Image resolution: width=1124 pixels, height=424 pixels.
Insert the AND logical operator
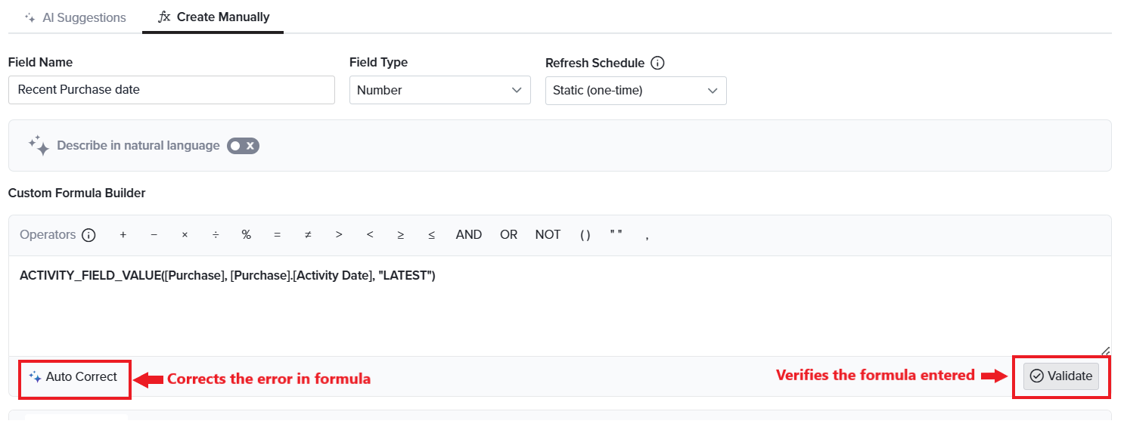(x=468, y=235)
